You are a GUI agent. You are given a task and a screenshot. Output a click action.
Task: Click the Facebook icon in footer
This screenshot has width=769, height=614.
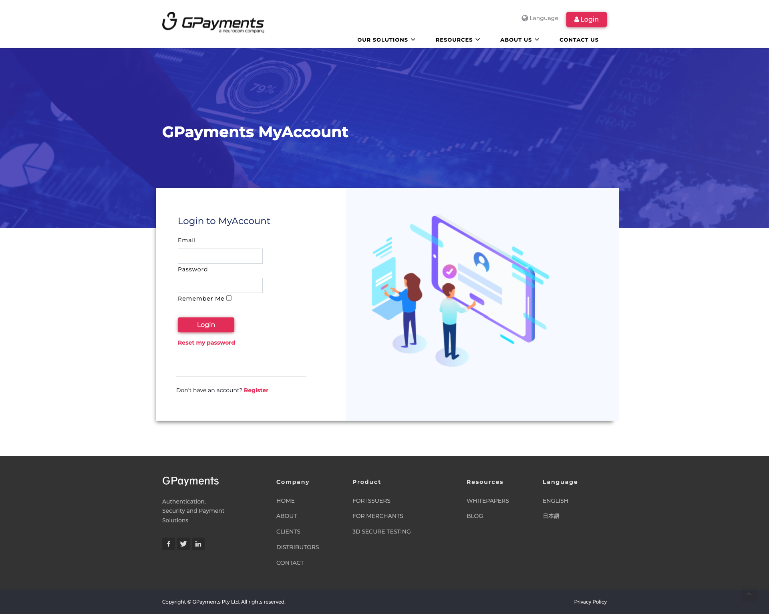[x=168, y=543]
